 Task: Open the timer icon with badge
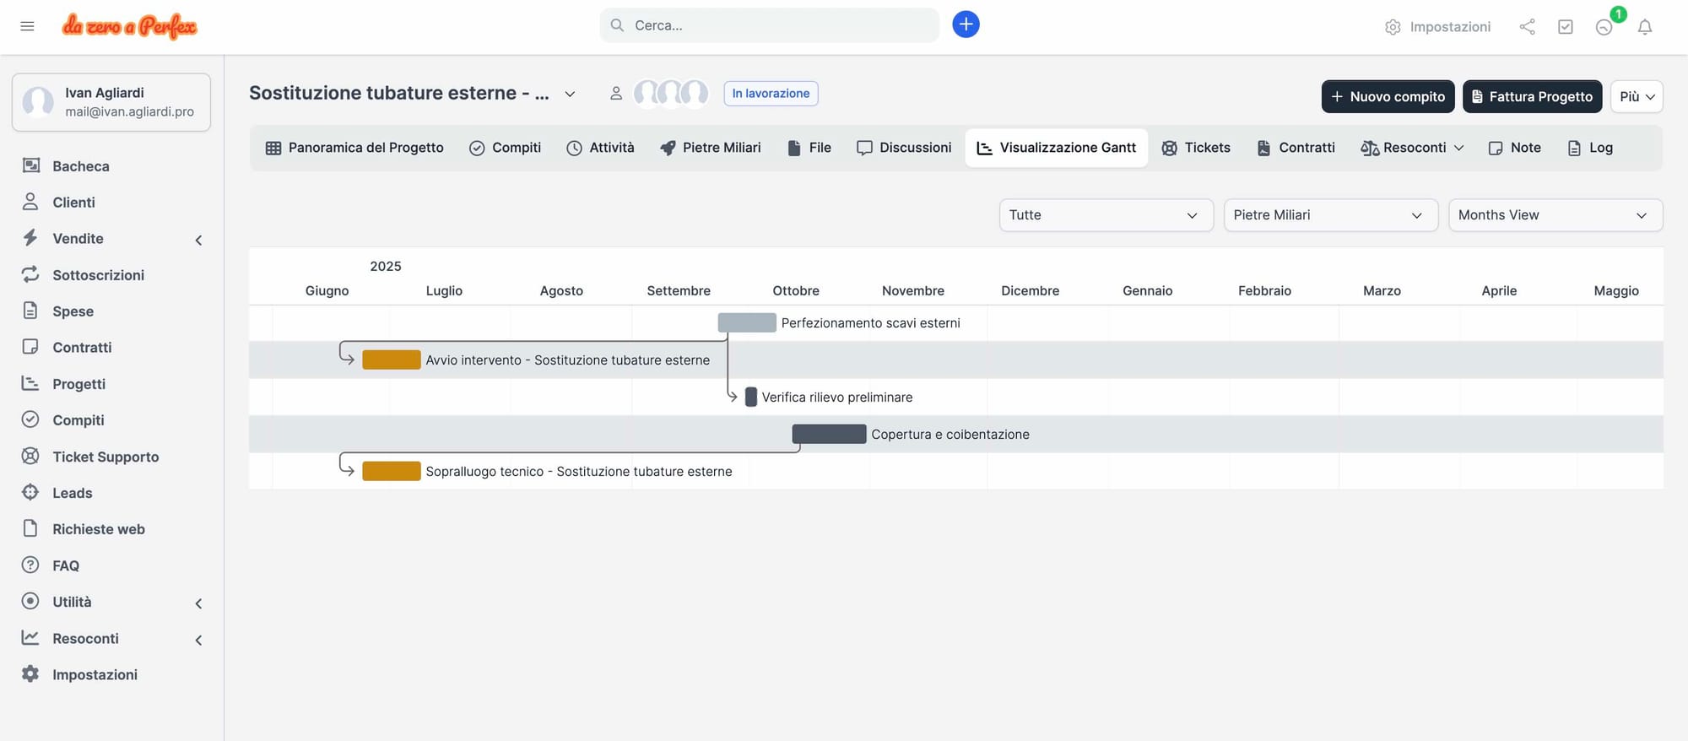click(x=1604, y=27)
